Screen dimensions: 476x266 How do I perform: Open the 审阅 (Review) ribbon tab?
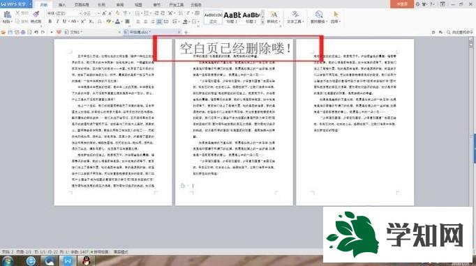point(120,5)
